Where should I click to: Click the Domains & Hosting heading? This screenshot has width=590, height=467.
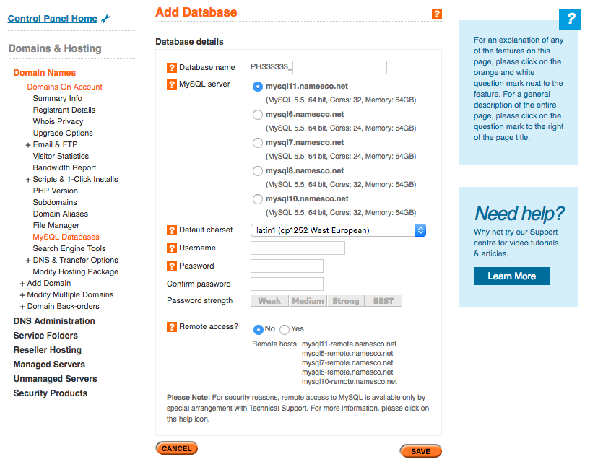55,48
